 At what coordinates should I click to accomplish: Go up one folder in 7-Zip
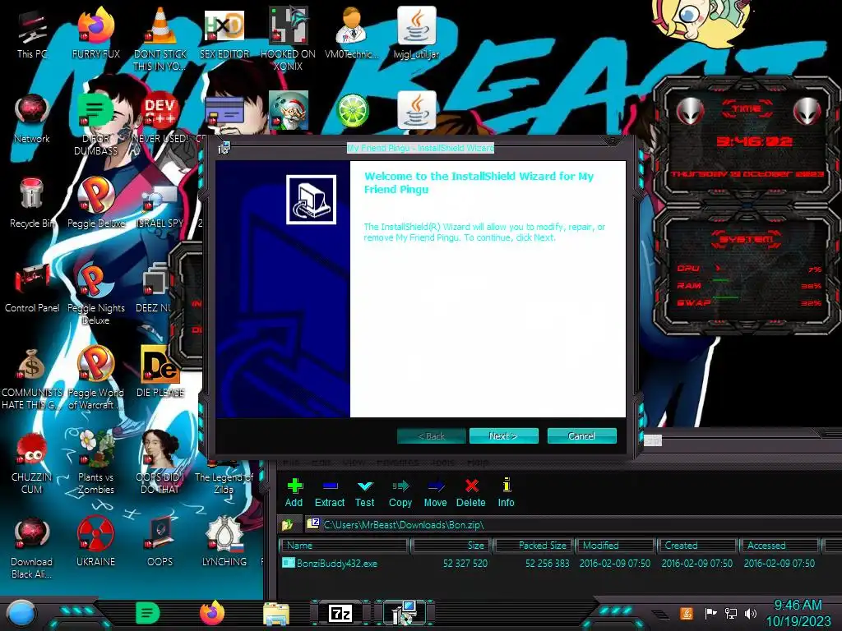[x=288, y=525]
